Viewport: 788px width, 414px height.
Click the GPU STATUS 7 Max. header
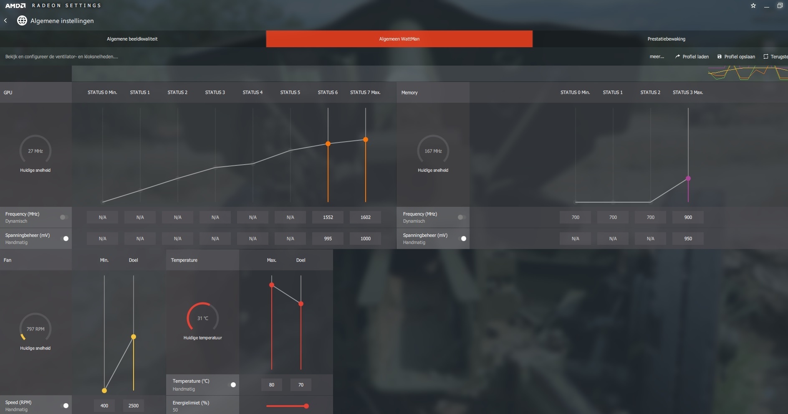click(365, 92)
